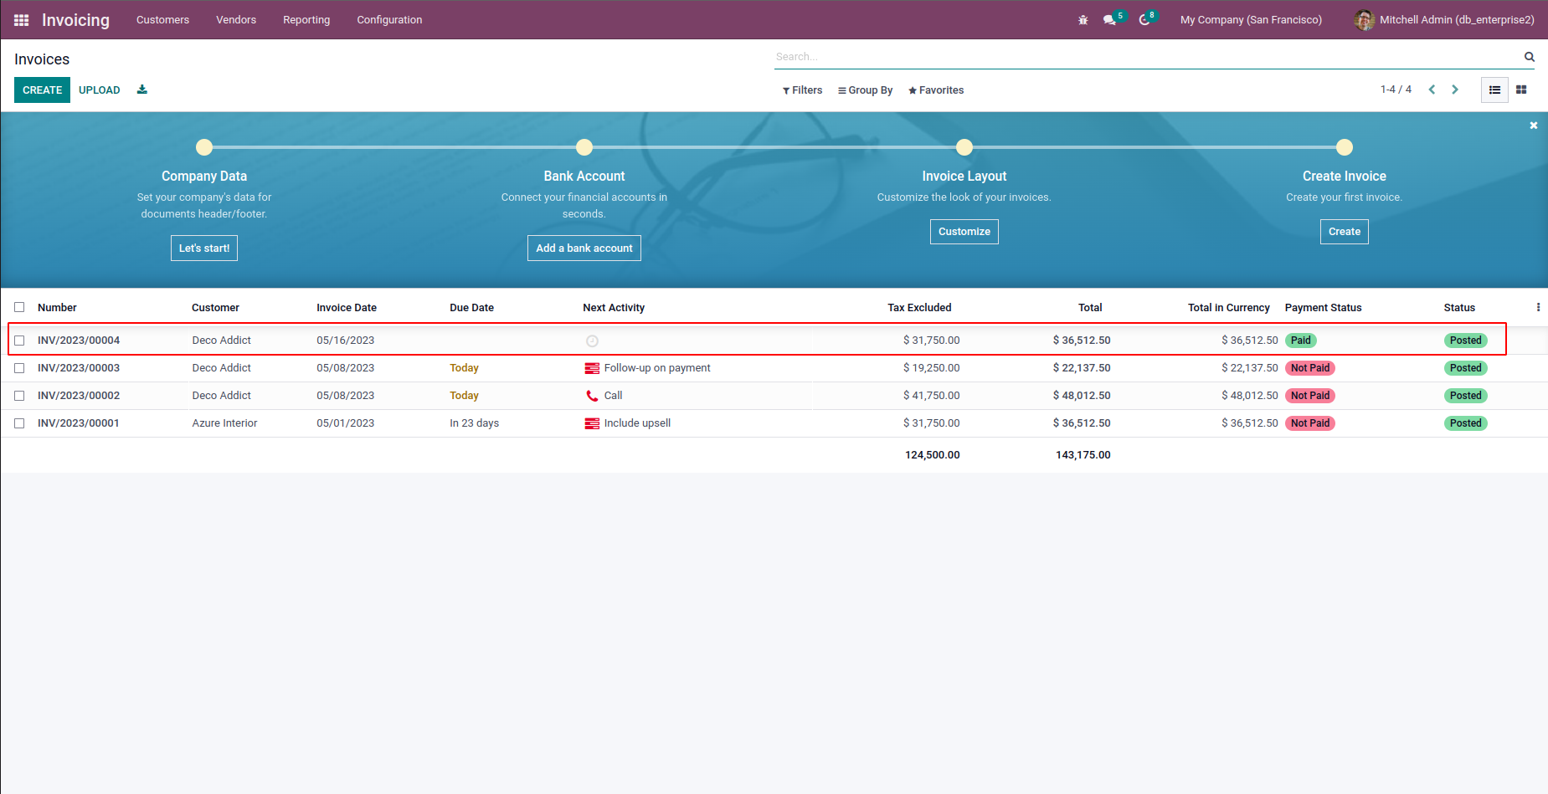Select checkbox for INV/2023/00001
The image size is (1548, 794).
[19, 423]
